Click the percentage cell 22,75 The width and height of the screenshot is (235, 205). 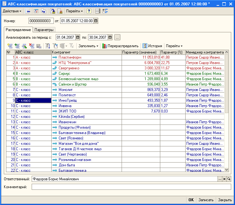tap(173, 63)
